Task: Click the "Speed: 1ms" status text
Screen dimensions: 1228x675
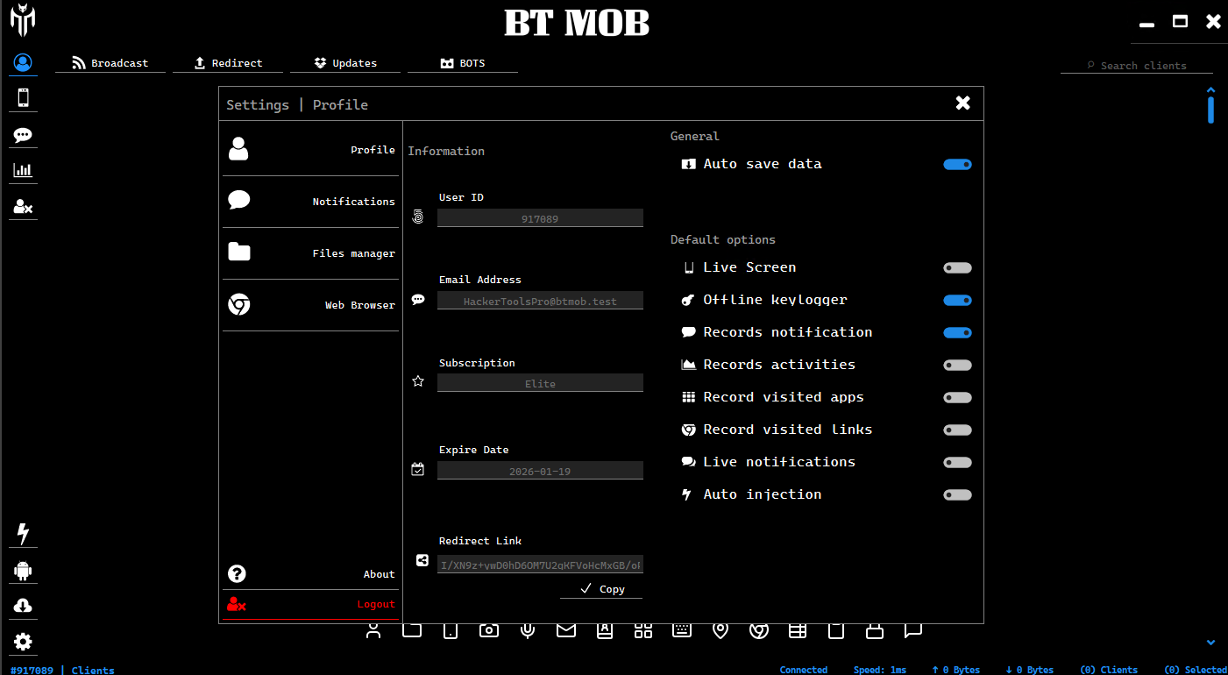Action: 880,670
